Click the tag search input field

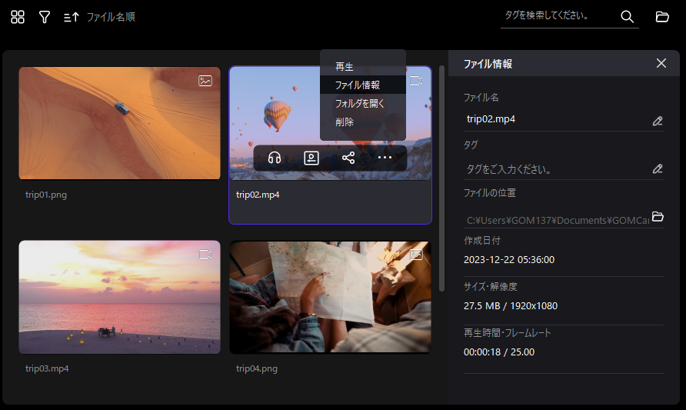(x=558, y=16)
